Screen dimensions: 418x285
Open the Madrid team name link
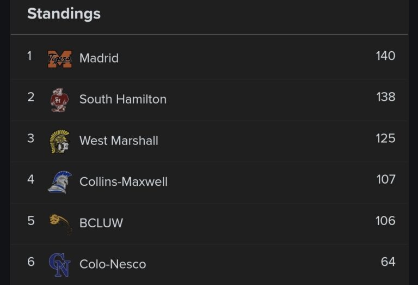pyautogui.click(x=99, y=58)
